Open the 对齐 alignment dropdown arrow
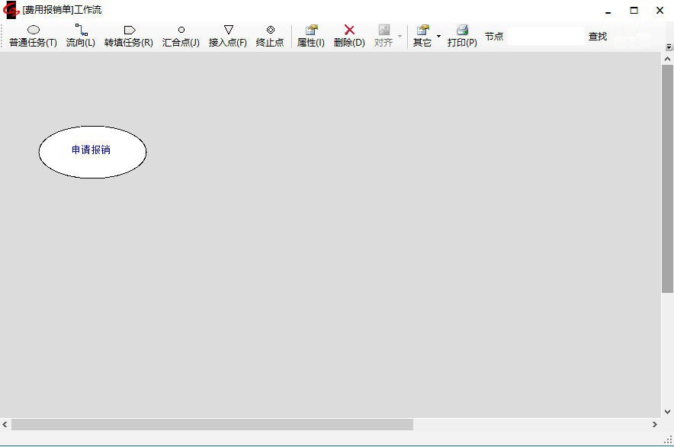This screenshot has height=447, width=674. [400, 36]
